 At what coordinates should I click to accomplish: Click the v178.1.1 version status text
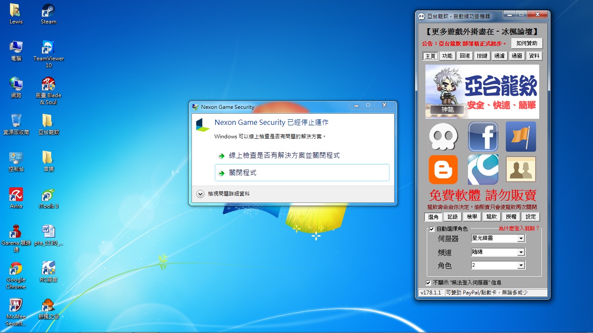point(431,293)
